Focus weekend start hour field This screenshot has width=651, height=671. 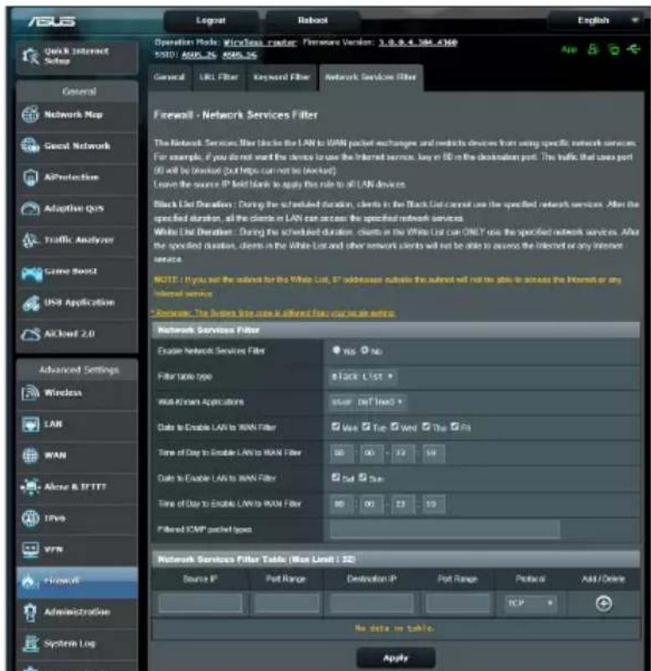(x=342, y=504)
